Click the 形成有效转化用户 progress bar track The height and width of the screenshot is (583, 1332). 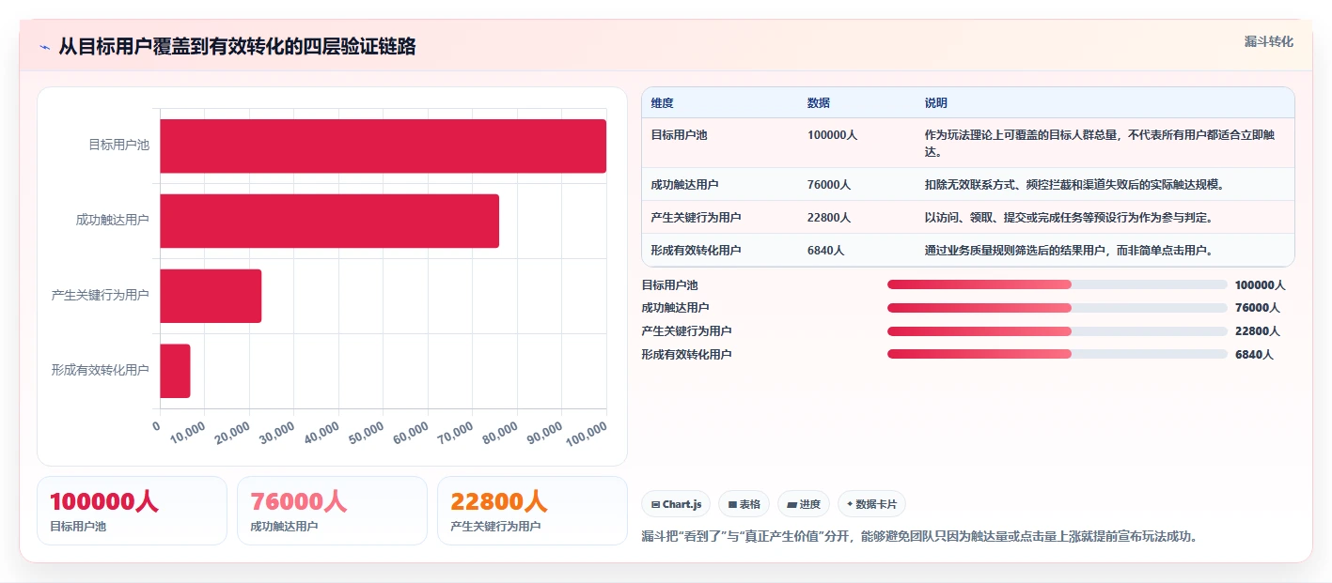point(1058,354)
